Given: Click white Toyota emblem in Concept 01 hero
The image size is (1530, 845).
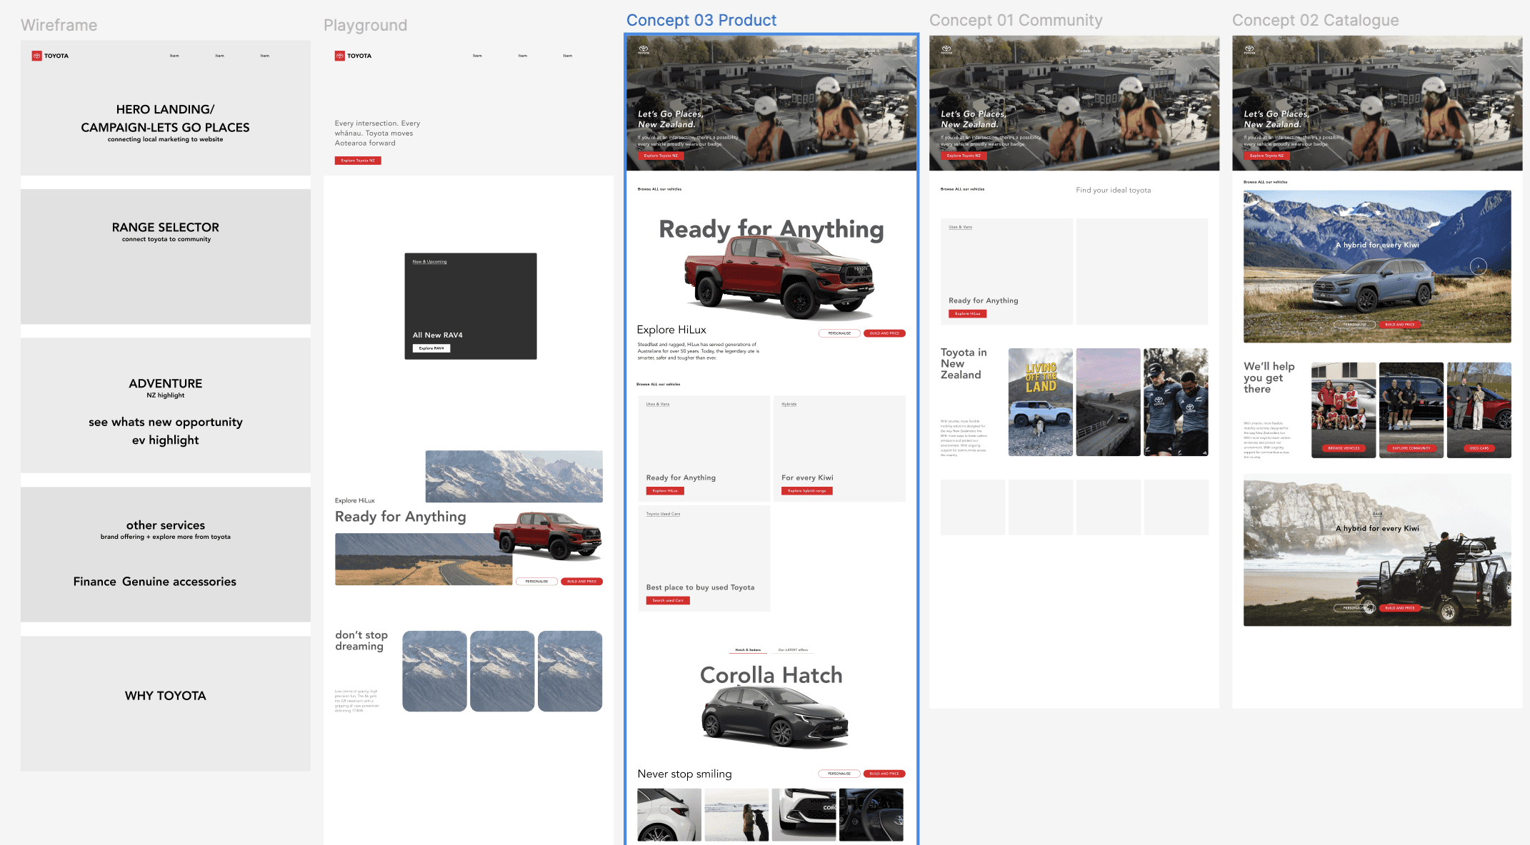Looking at the screenshot, I should tap(946, 49).
